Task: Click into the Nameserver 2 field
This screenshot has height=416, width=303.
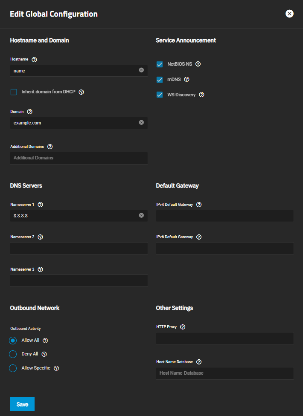Action: pos(79,248)
